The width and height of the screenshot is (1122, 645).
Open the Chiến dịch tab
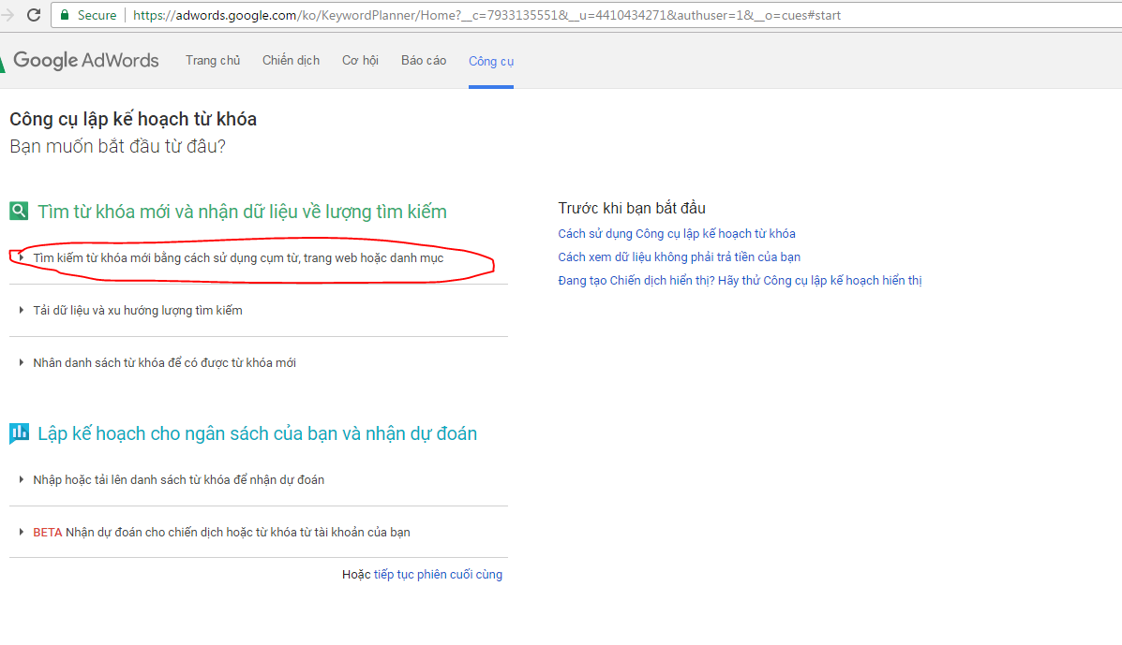[x=291, y=61]
